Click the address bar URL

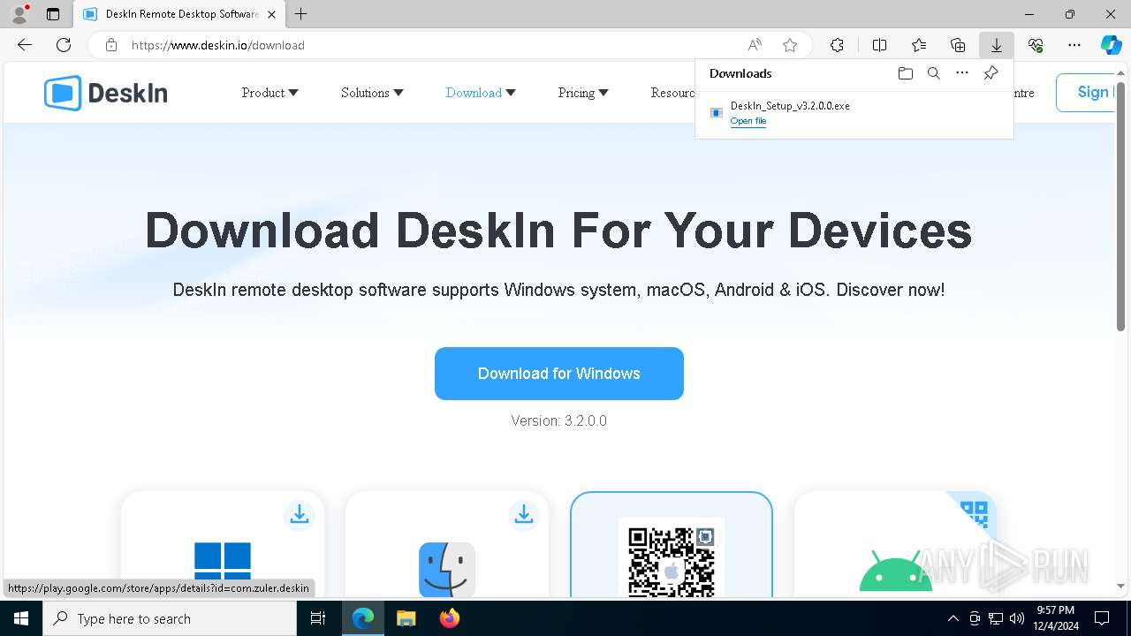click(218, 45)
